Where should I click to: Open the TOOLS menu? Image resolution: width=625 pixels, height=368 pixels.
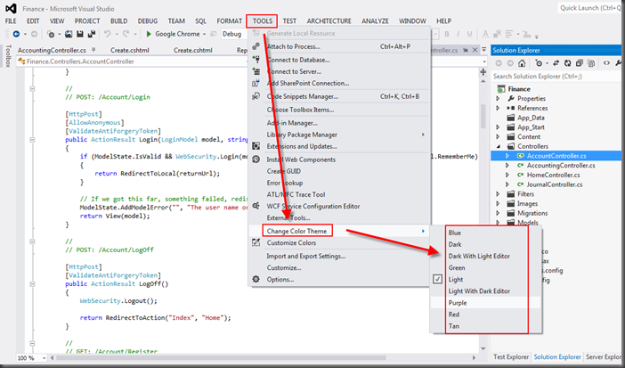[x=263, y=20]
